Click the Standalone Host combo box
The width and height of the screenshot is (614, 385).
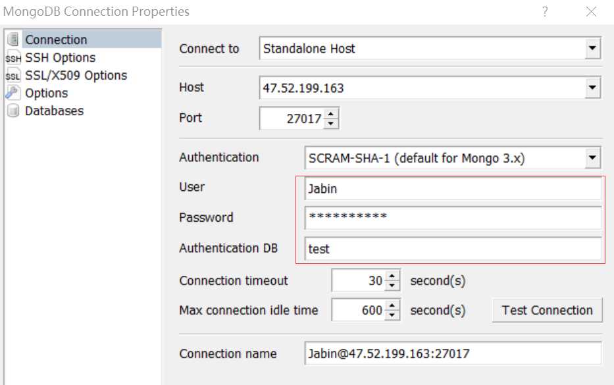(430, 48)
